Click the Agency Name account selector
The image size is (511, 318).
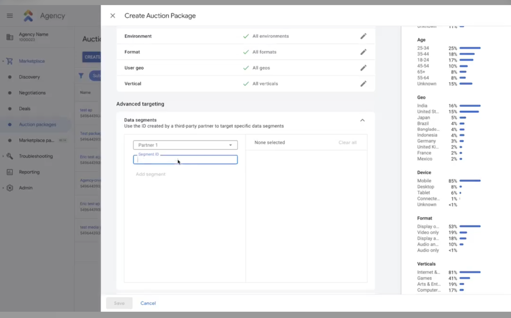pyautogui.click(x=33, y=37)
